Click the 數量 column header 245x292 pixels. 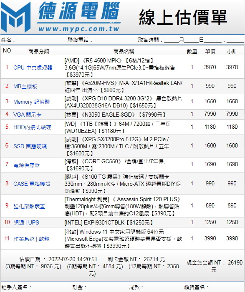(192, 51)
